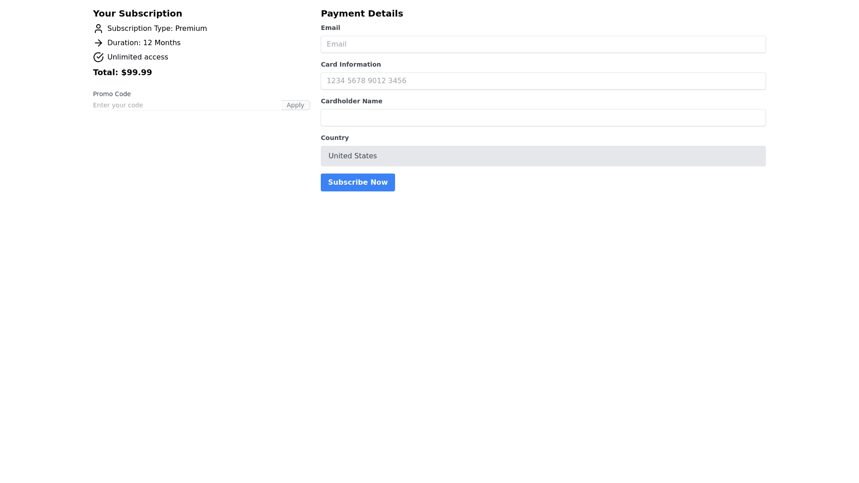The width and height of the screenshot is (859, 483).
Task: Click the Cardholder Name label
Action: 351,101
